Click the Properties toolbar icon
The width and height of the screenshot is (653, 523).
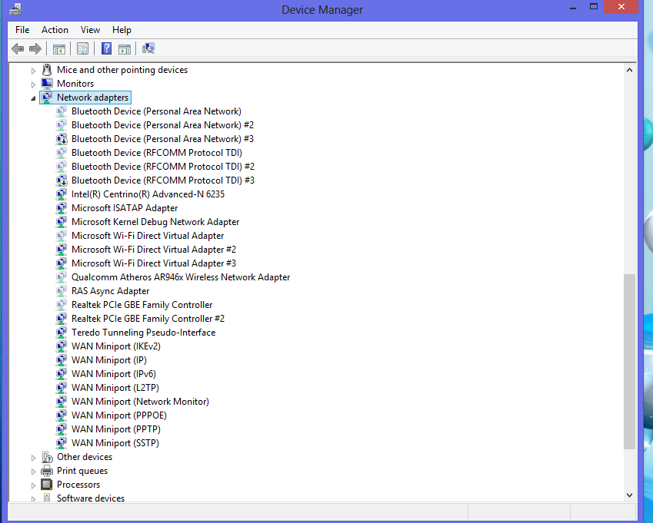(82, 48)
